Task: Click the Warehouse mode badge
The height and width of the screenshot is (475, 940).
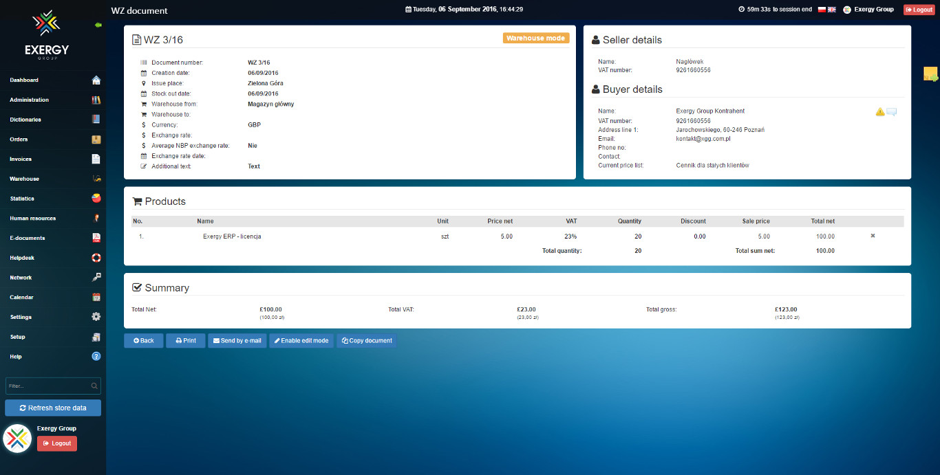Action: [x=536, y=38]
